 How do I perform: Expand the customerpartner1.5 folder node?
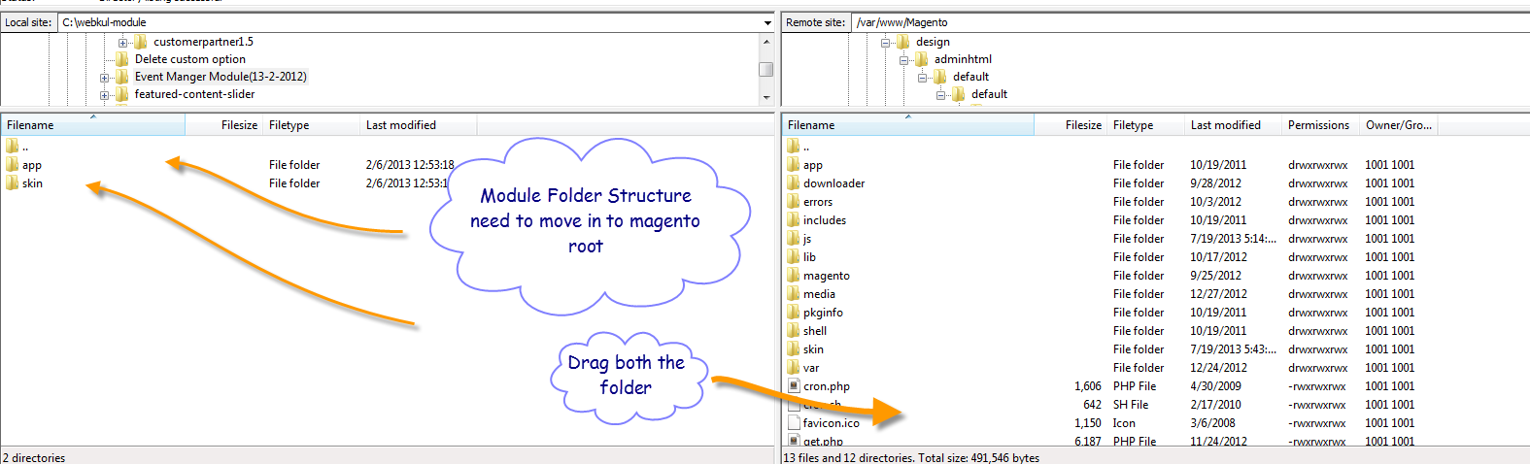click(122, 43)
